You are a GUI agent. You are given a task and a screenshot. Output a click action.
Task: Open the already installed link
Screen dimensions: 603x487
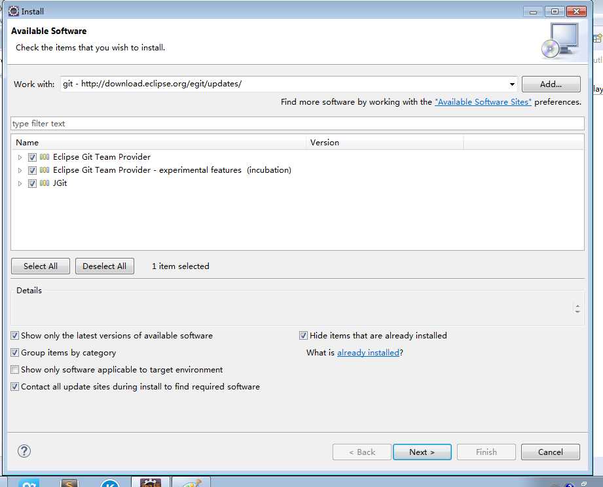[369, 352]
